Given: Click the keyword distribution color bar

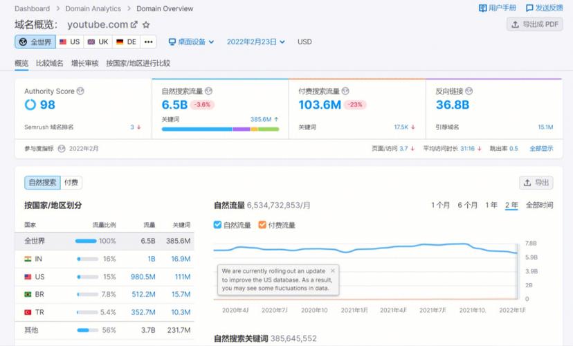Looking at the screenshot, I should 220,129.
